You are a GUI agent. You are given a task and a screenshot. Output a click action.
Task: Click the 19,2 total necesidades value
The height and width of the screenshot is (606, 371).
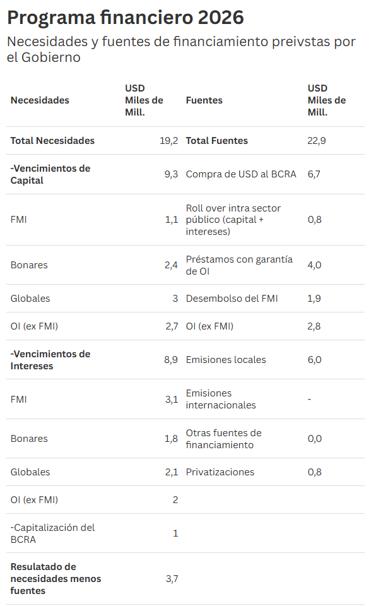click(169, 141)
